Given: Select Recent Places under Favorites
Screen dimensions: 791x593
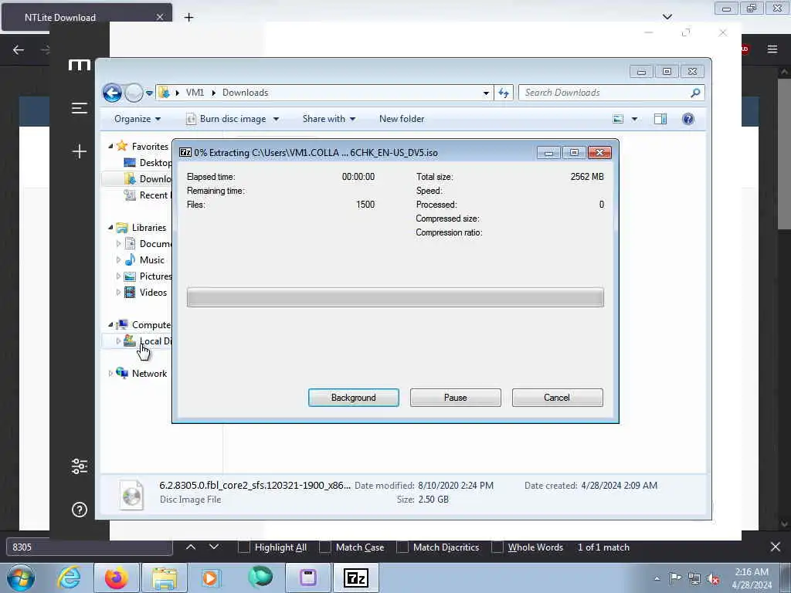Looking at the screenshot, I should tap(148, 195).
